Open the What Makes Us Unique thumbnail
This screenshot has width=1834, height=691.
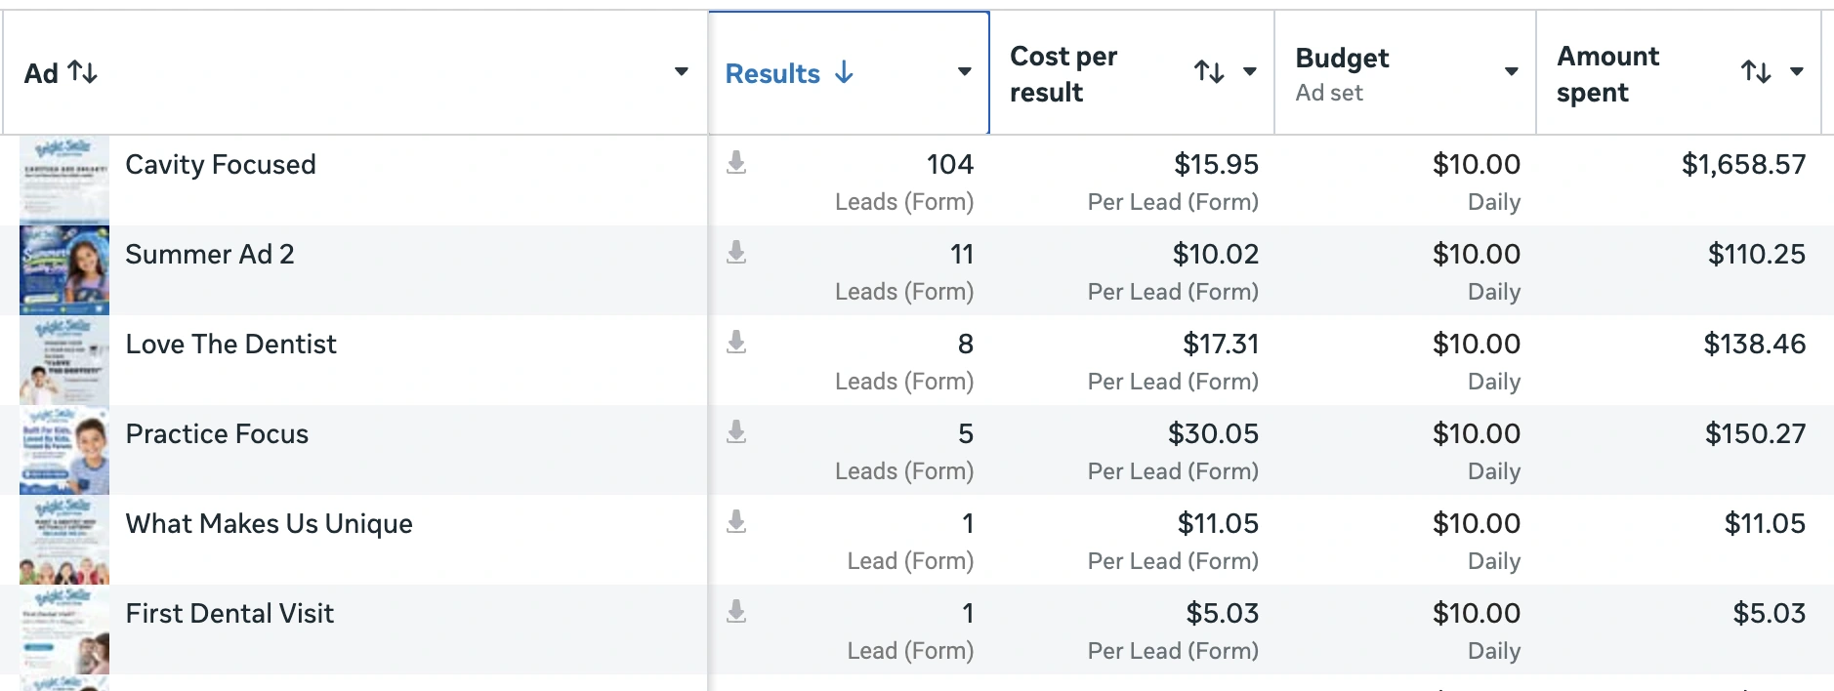64,539
